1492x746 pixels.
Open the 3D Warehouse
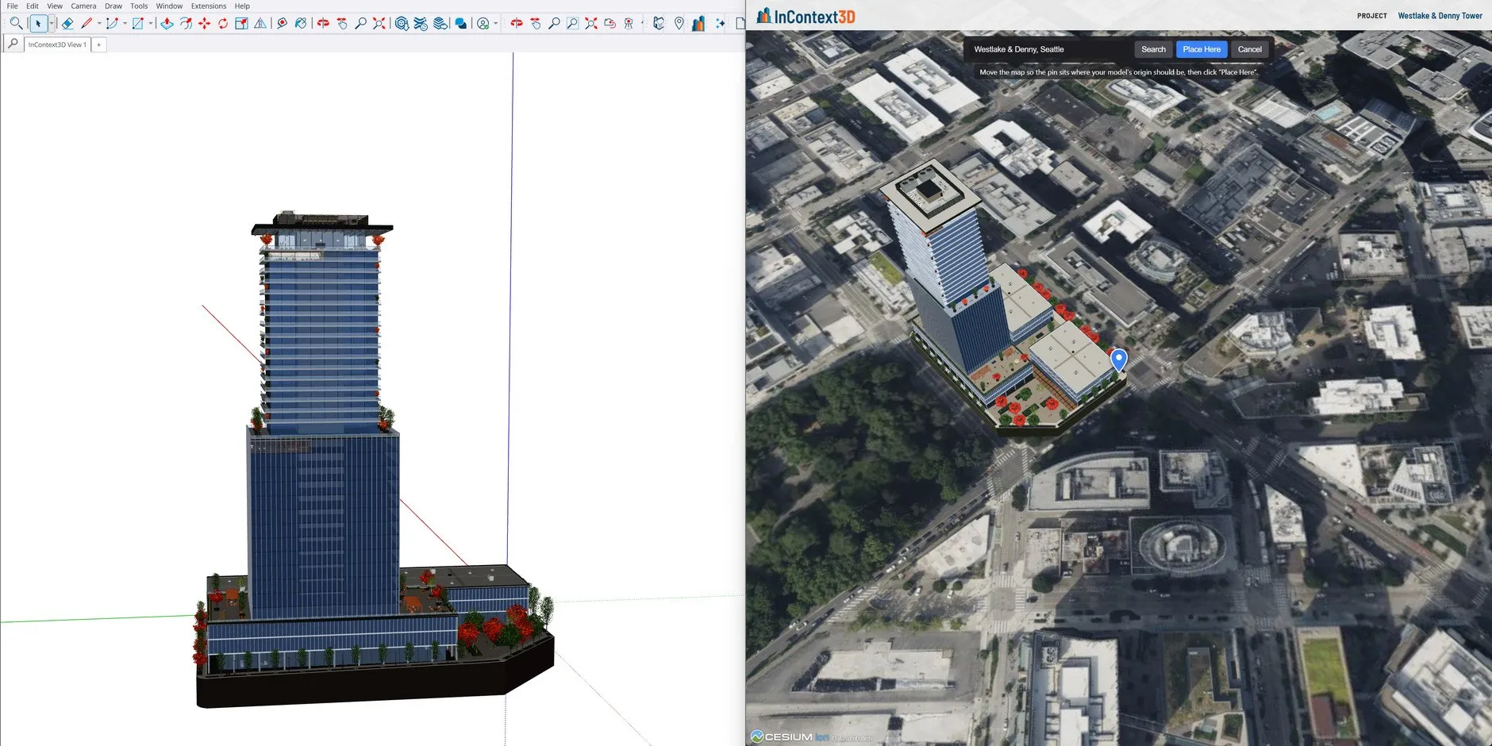pos(402,24)
